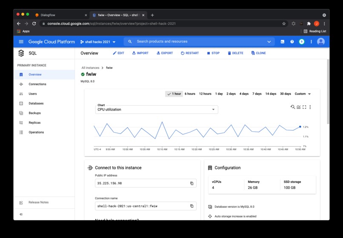
Task: Select the 4 days time range
Action: point(244,94)
